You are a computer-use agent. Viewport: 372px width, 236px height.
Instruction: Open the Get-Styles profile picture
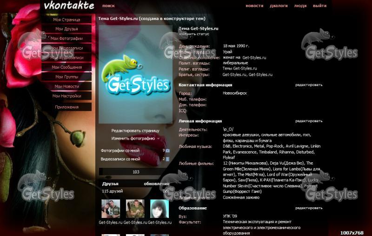click(x=135, y=74)
